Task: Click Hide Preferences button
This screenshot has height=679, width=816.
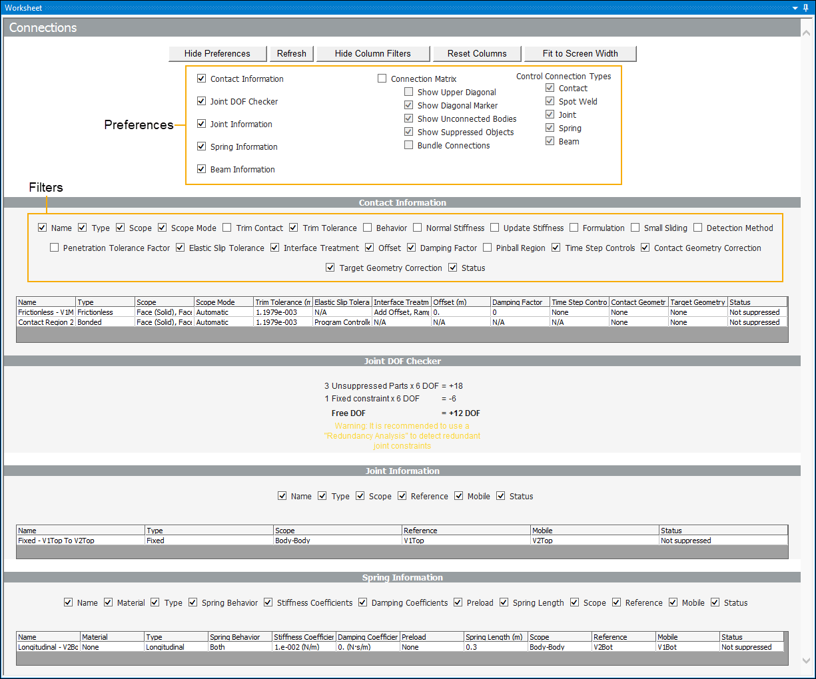Action: coord(217,53)
